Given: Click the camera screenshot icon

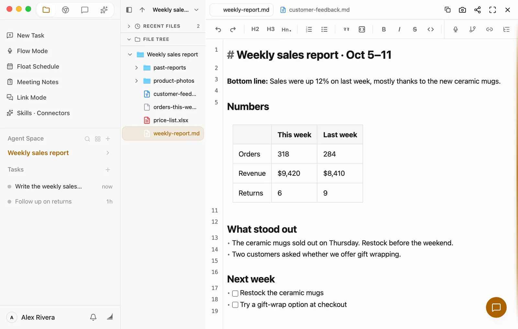Looking at the screenshot, I should click(462, 10).
